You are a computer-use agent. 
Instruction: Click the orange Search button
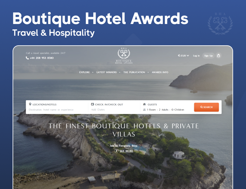[x=206, y=107]
